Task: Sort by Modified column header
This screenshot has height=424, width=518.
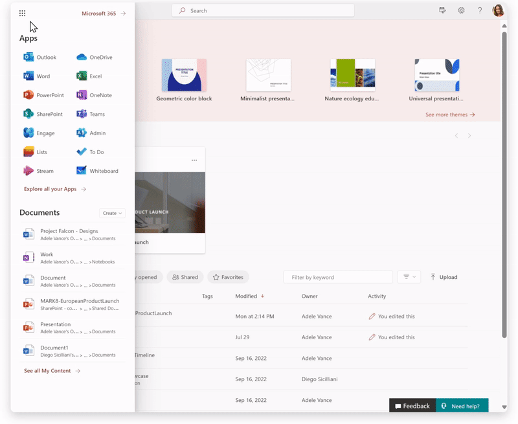Action: coord(250,296)
